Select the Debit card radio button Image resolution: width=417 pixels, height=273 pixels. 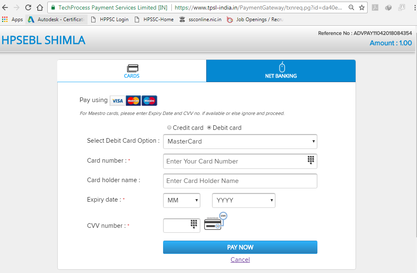coord(210,127)
